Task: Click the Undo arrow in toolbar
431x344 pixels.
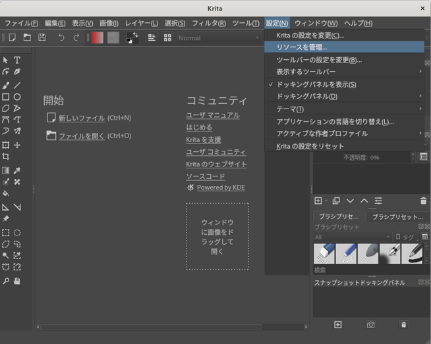Action: pos(61,37)
